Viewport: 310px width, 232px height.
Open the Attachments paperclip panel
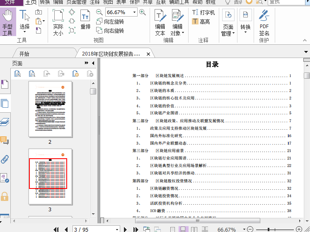tap(5, 159)
